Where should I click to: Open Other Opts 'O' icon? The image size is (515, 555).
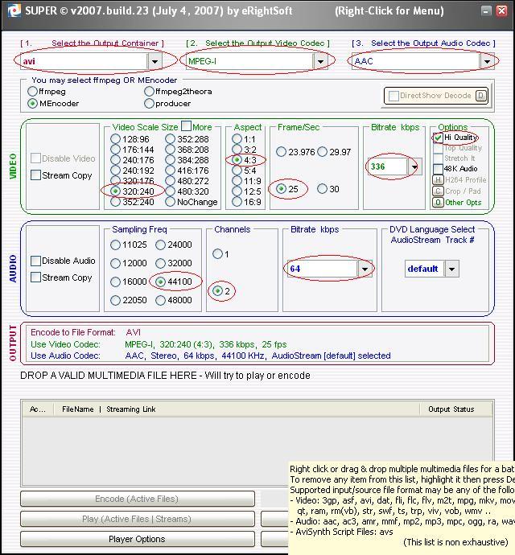(x=438, y=203)
